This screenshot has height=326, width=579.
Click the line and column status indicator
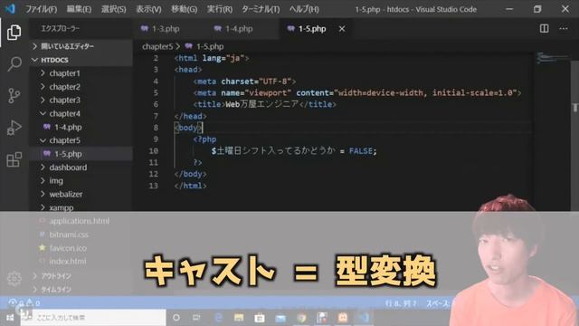(401, 303)
